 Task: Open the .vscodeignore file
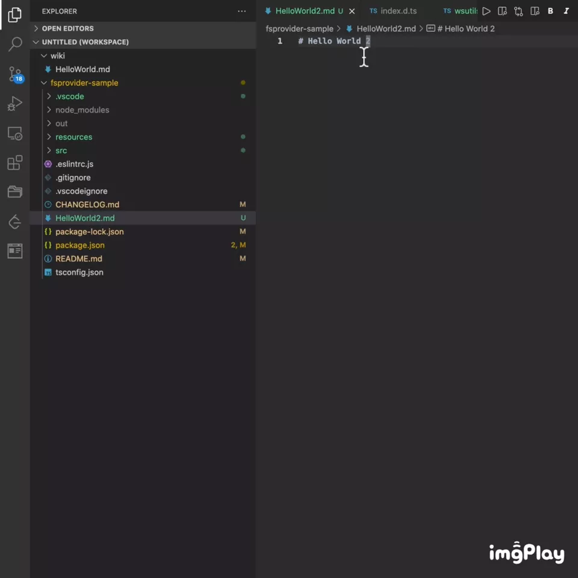pyautogui.click(x=143, y=191)
